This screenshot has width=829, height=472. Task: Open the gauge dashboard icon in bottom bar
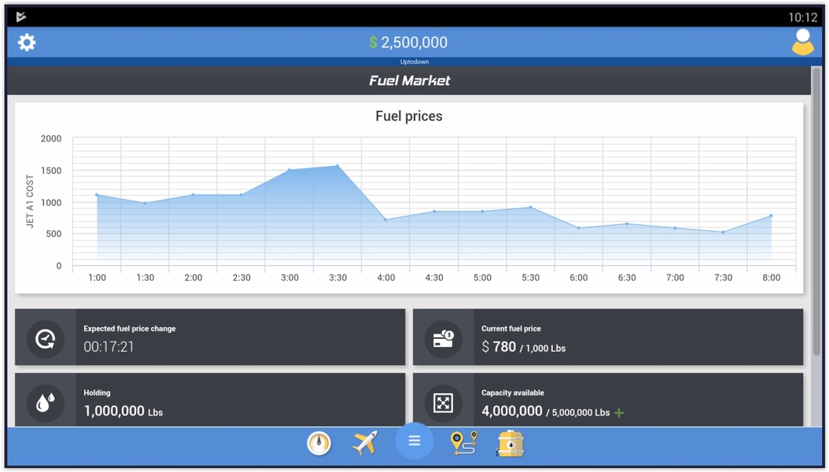click(x=319, y=443)
